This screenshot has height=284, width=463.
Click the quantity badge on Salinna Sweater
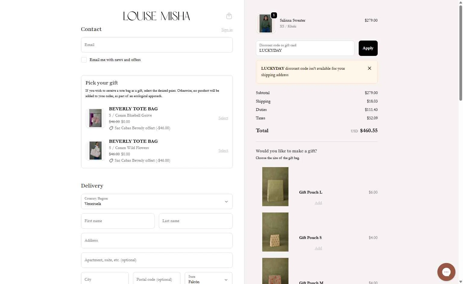[274, 15]
